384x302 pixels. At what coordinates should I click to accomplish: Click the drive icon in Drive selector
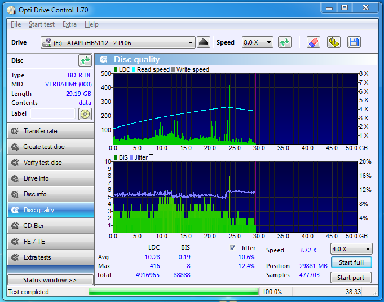click(47, 43)
